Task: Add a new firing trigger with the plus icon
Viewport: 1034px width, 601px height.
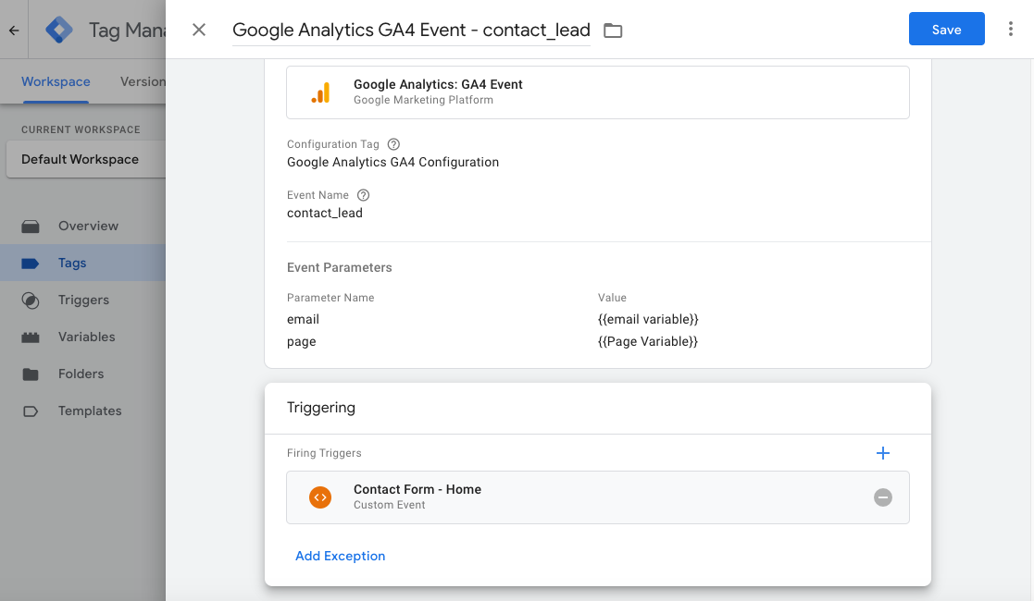Action: (x=882, y=453)
